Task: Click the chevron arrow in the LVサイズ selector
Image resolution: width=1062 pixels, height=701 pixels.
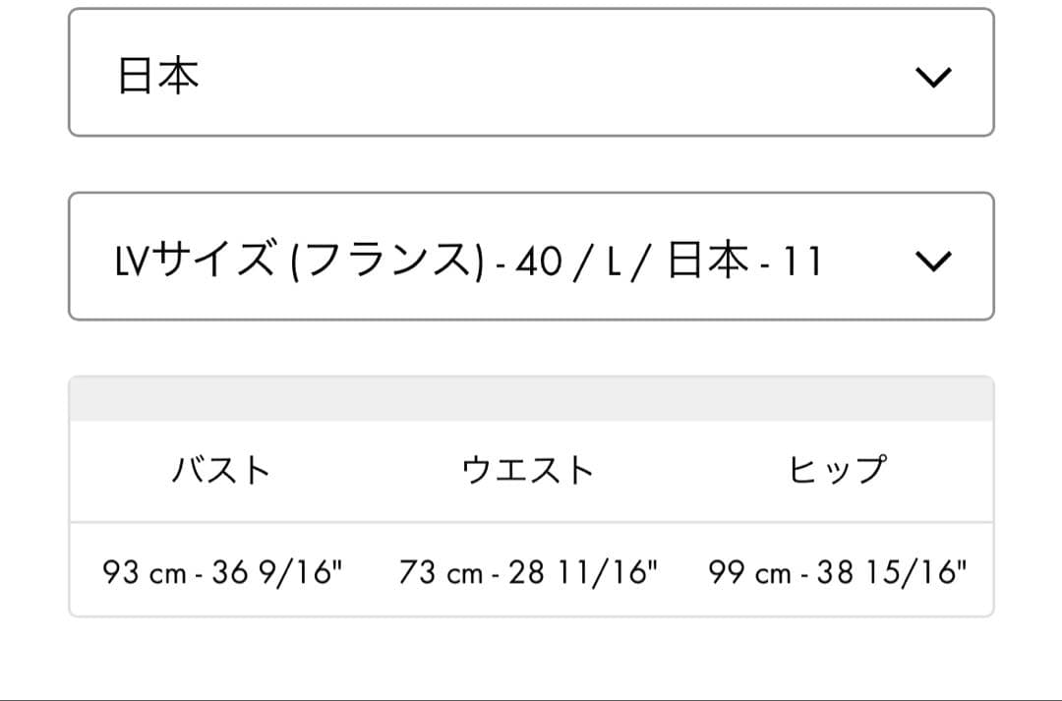Action: pos(933,261)
